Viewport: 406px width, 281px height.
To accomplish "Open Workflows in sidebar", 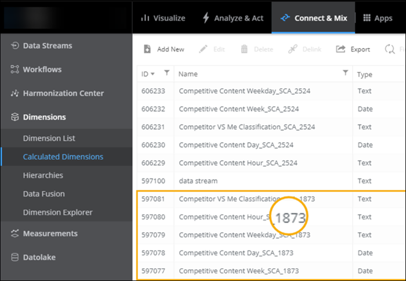I will pos(42,70).
